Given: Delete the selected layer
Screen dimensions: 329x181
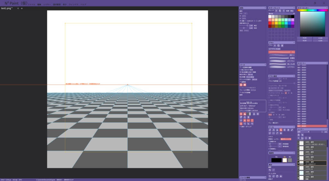Looking at the screenshot, I should [x=310, y=138].
